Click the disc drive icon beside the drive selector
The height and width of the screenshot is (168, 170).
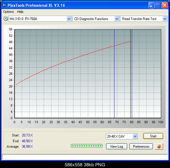[5, 19]
